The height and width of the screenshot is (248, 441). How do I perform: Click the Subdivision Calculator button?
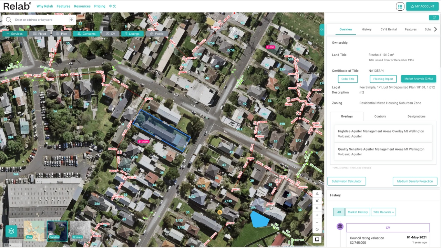(x=346, y=181)
